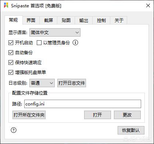Click the Snipaste logo in title bar
154x144 pixels.
6,5
